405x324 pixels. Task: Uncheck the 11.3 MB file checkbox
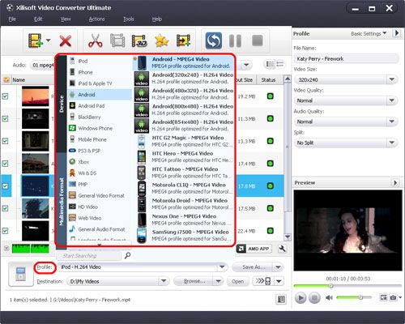pos(5,119)
